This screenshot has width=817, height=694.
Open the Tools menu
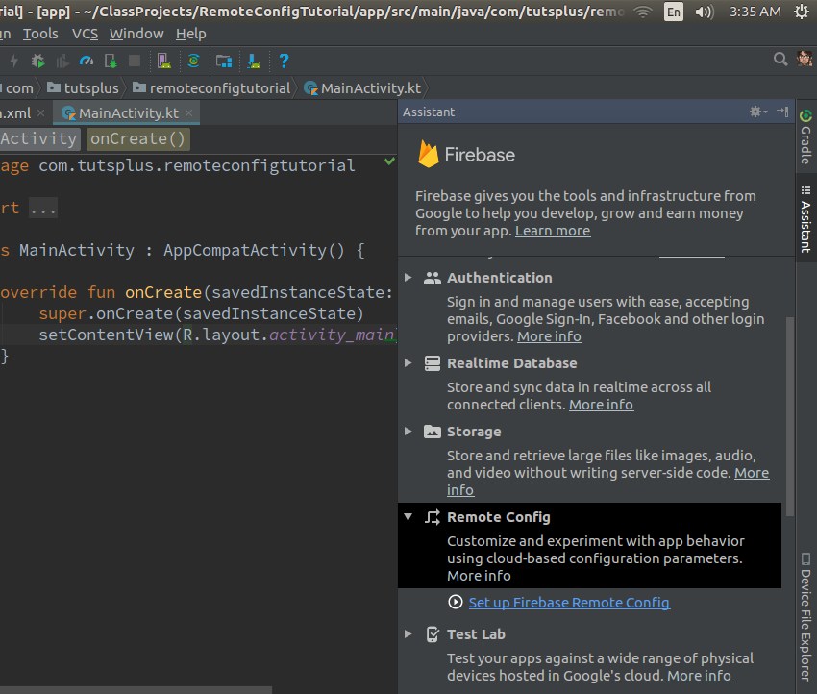(x=40, y=34)
